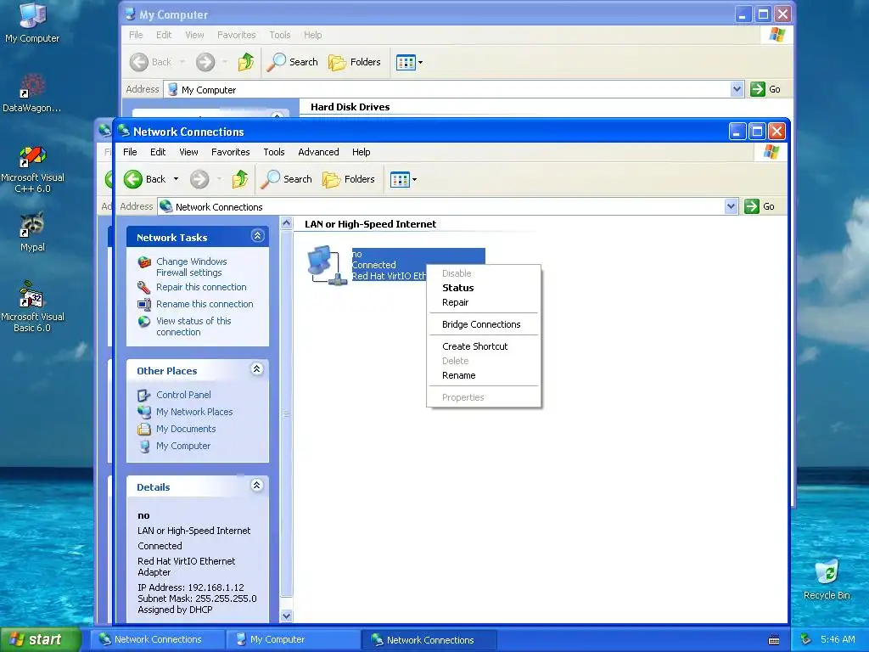
Task: Click network tray icon near clock
Action: 806,640
